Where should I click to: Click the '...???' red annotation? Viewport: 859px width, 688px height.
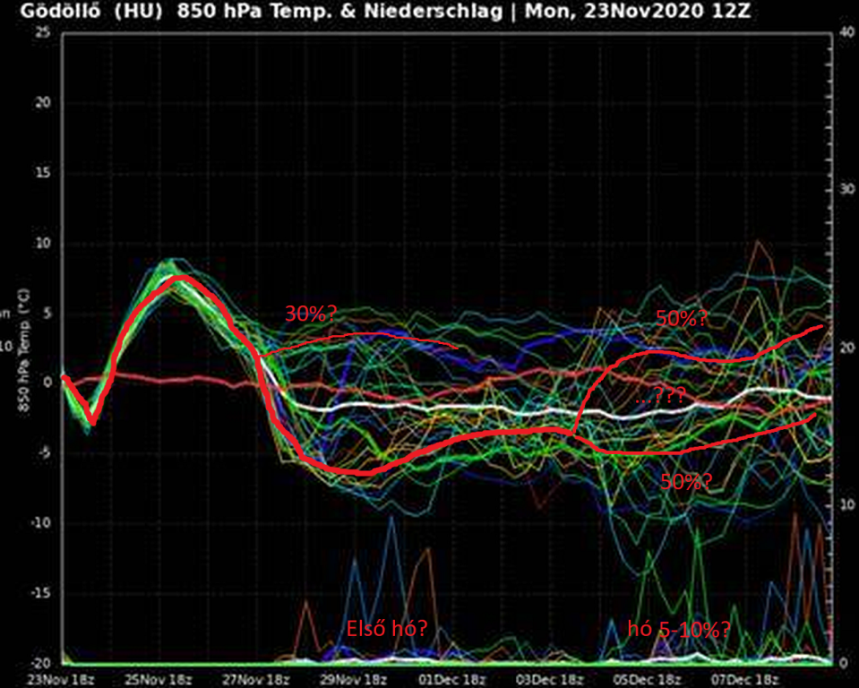660,394
